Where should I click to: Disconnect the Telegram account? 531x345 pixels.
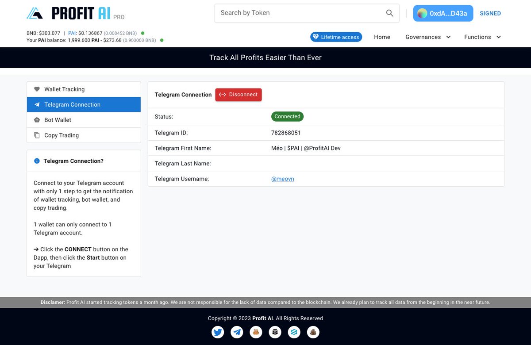click(239, 95)
